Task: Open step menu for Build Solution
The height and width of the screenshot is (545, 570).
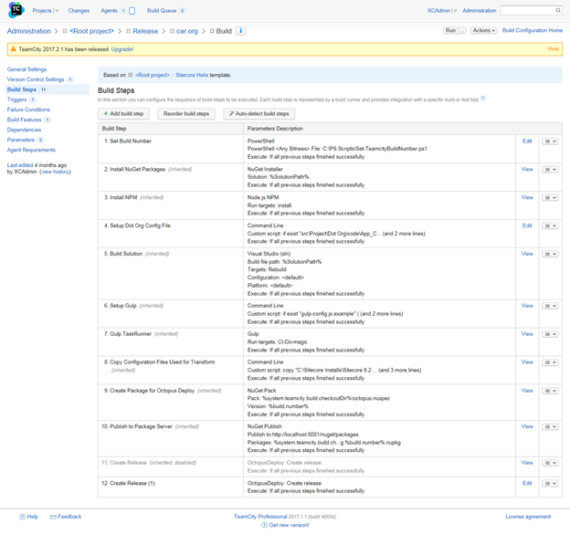Action: (x=550, y=254)
